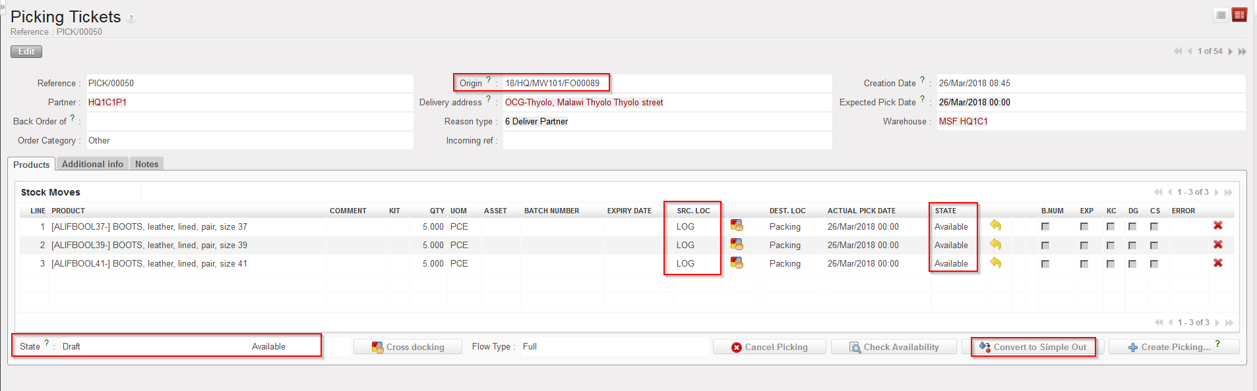Delete stock move line 1 with red X
Viewport: 1257px width, 391px height.
1217,226
